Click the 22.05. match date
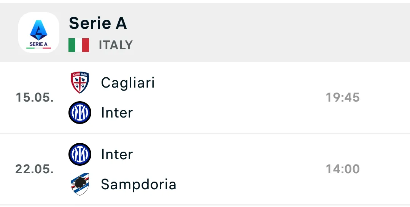410x207 pixels. coord(34,169)
